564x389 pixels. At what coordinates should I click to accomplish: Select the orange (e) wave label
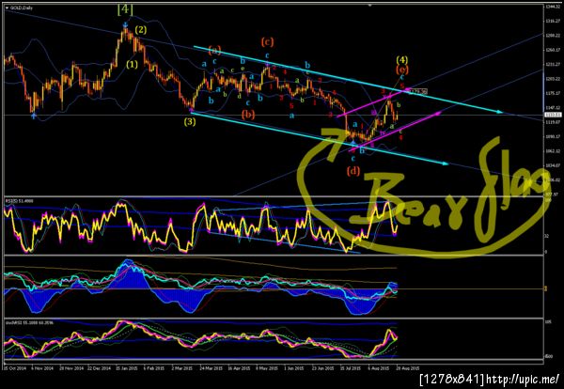(401, 70)
